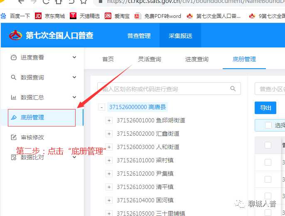Click the browser home icon
Viewport: 285px width, 216px height.
59,2
